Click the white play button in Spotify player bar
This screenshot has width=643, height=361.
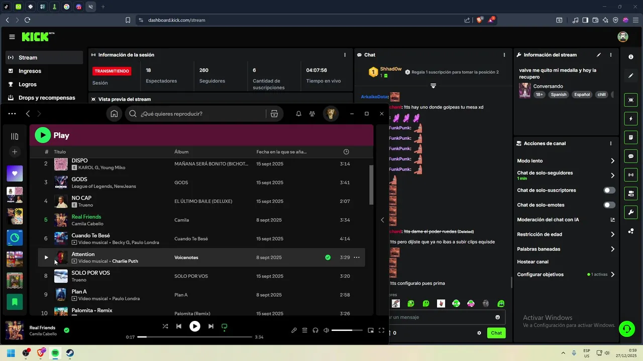[195, 326]
